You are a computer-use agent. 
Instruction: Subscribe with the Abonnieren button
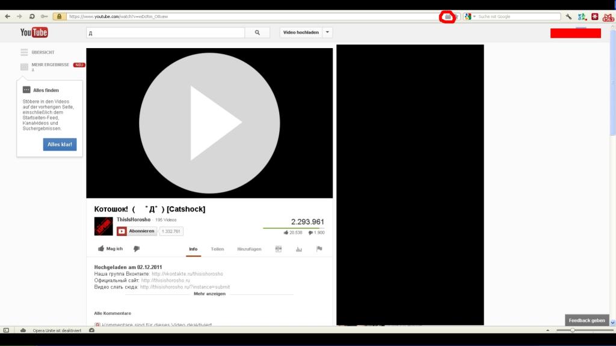137,231
